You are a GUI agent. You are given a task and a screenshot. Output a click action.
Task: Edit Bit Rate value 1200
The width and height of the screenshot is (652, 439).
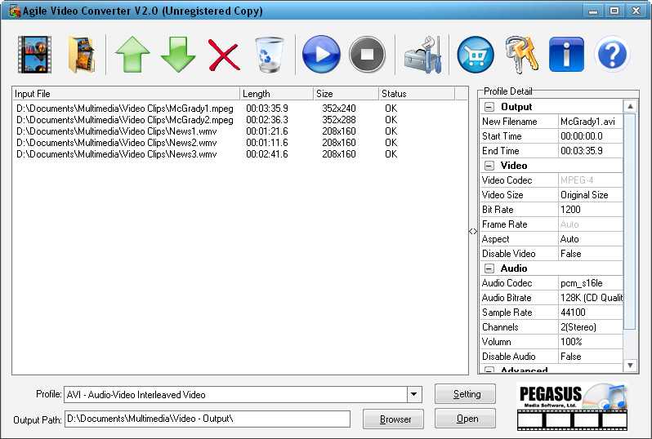click(591, 210)
